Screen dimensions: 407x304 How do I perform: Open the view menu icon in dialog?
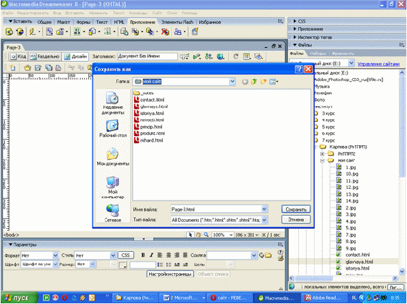click(274, 82)
